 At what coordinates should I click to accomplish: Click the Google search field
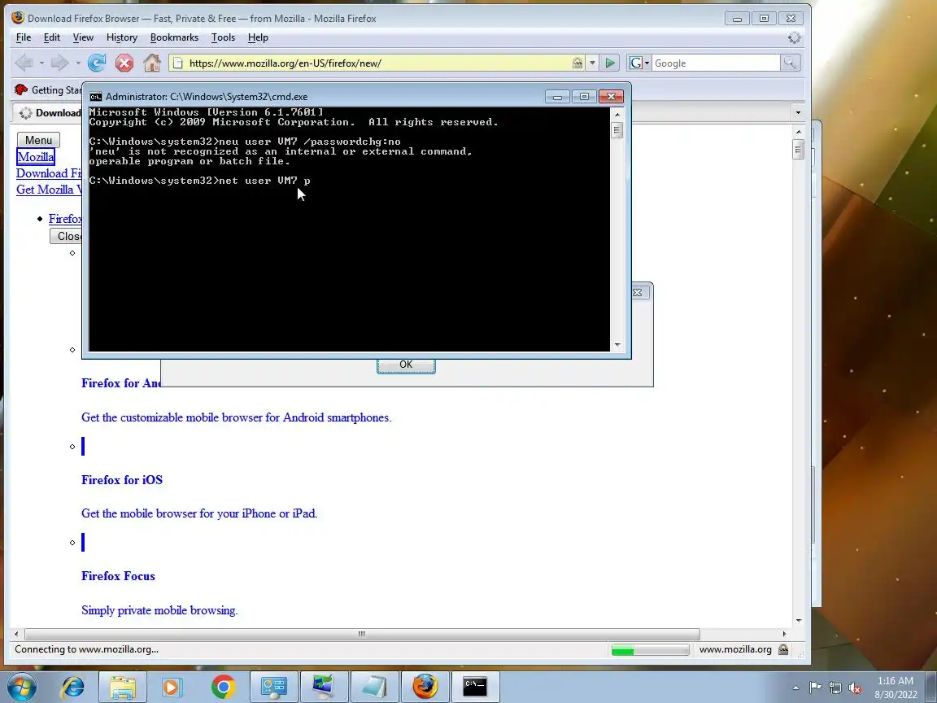pos(715,63)
